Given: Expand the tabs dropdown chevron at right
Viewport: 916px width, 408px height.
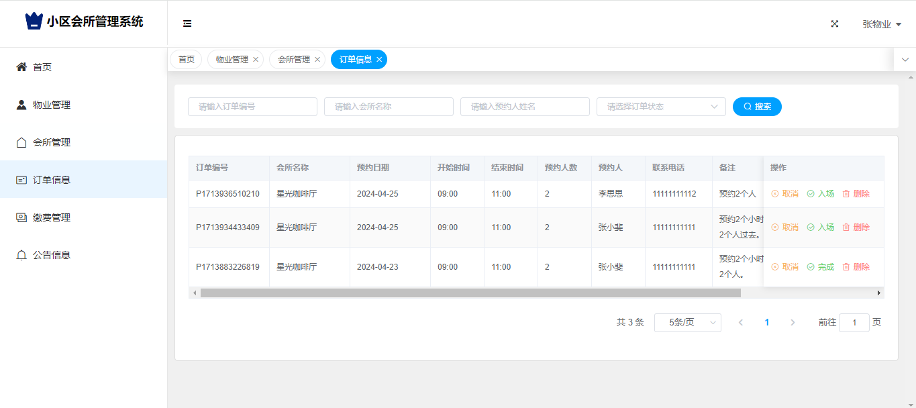Looking at the screenshot, I should pos(905,60).
